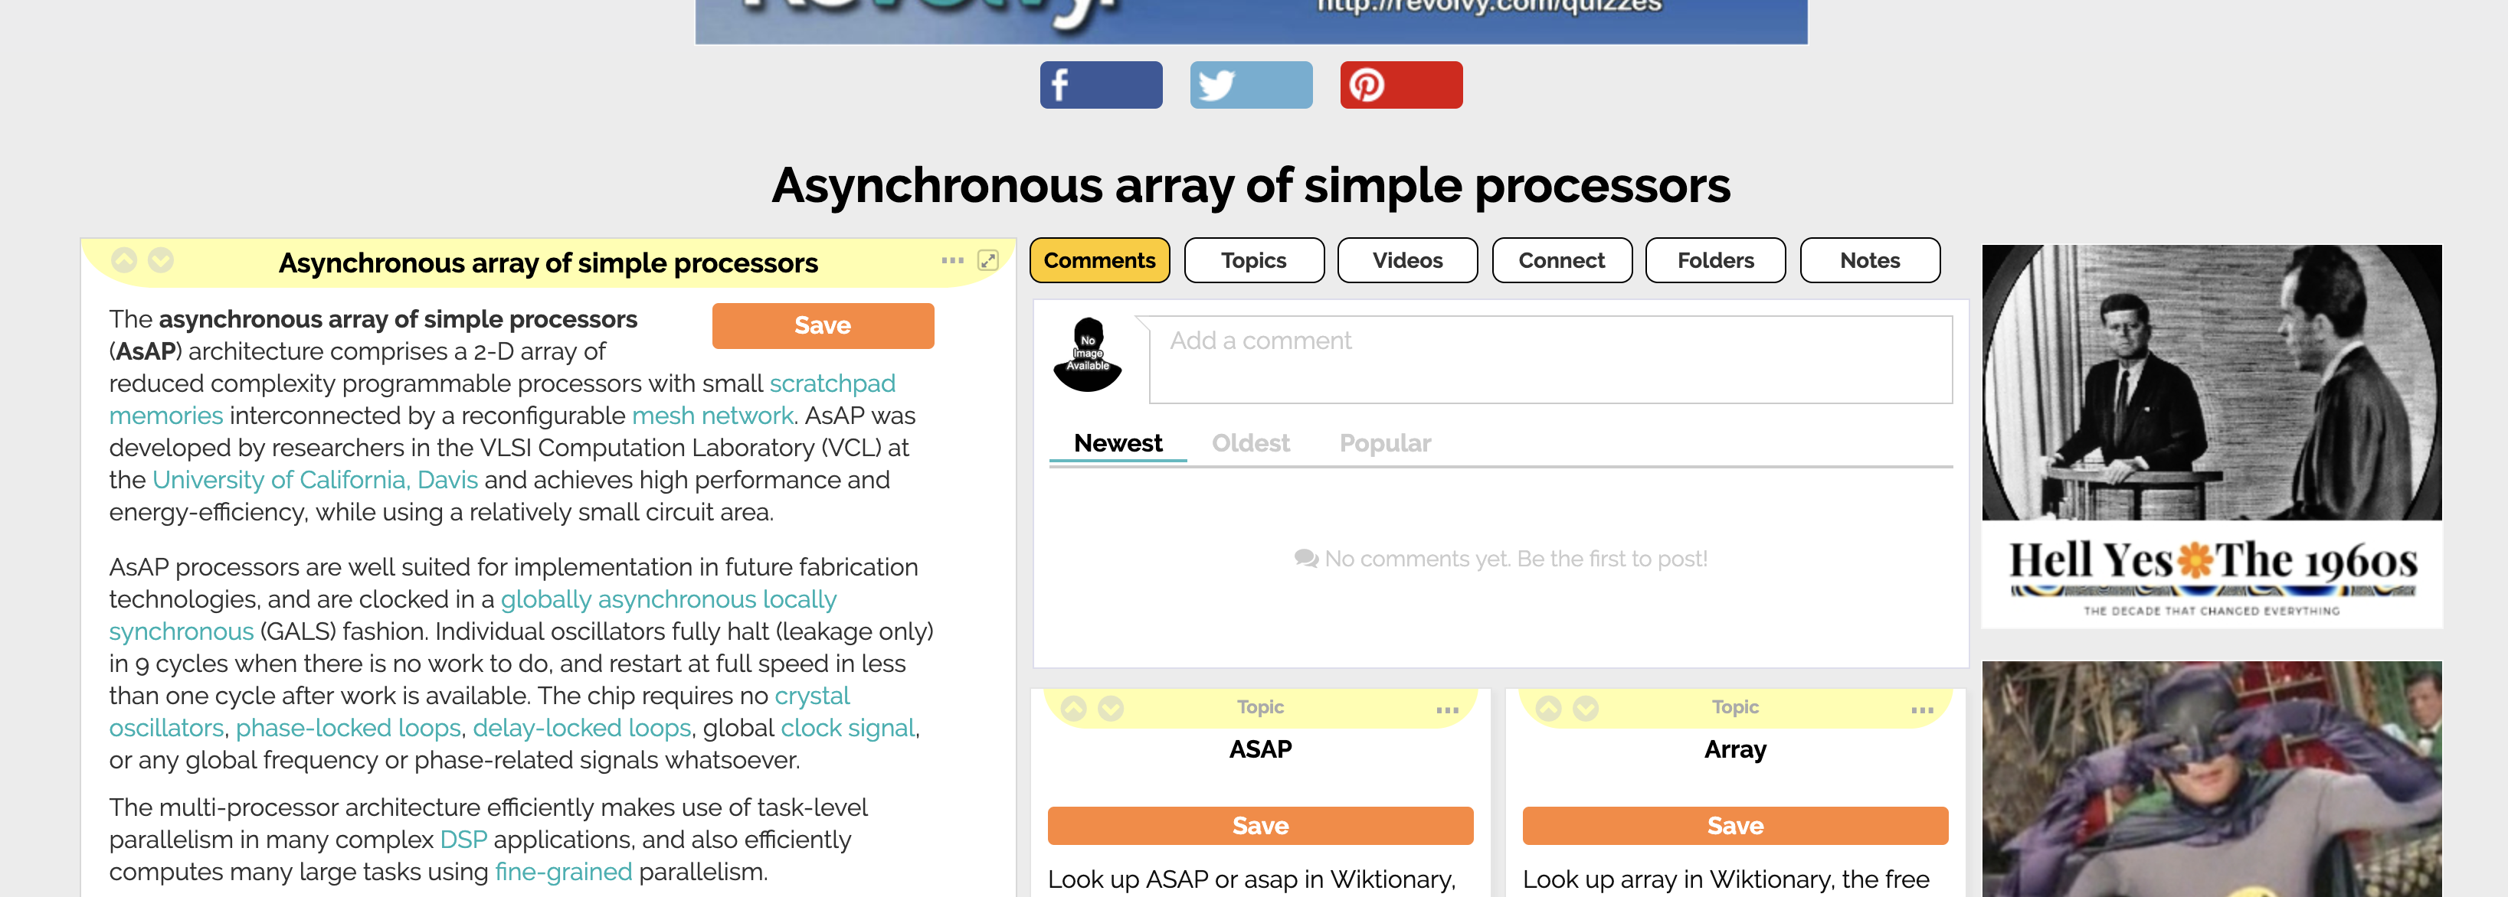Click the upvote arrow on main article header

(x=123, y=261)
